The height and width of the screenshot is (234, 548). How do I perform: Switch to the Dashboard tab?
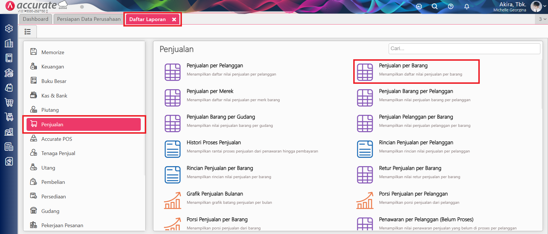pos(36,19)
